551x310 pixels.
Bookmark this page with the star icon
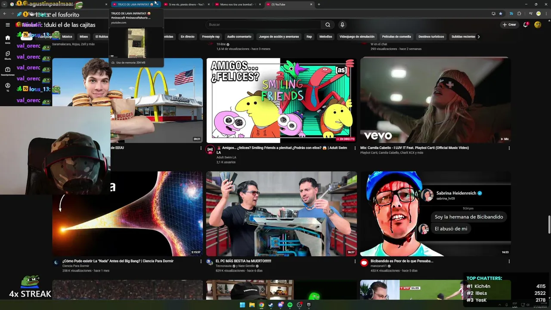point(500,13)
